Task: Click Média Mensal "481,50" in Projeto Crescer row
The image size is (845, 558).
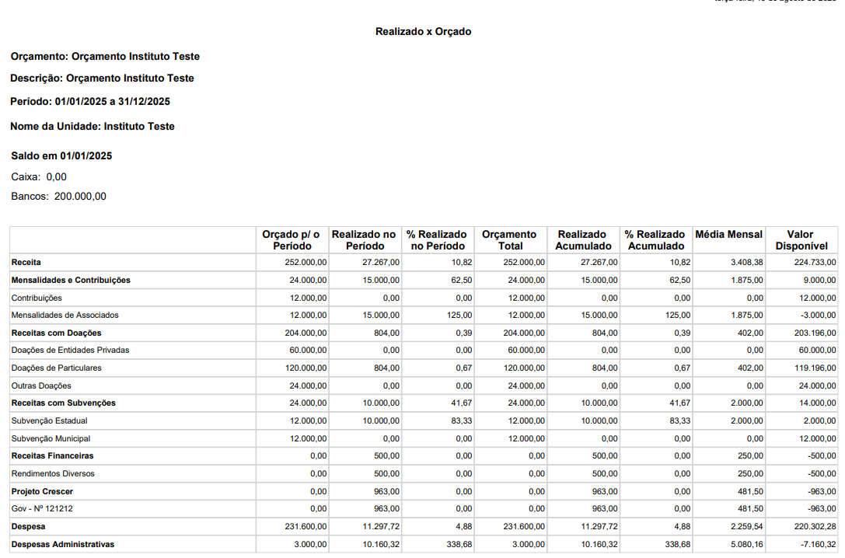Action: pyautogui.click(x=750, y=491)
